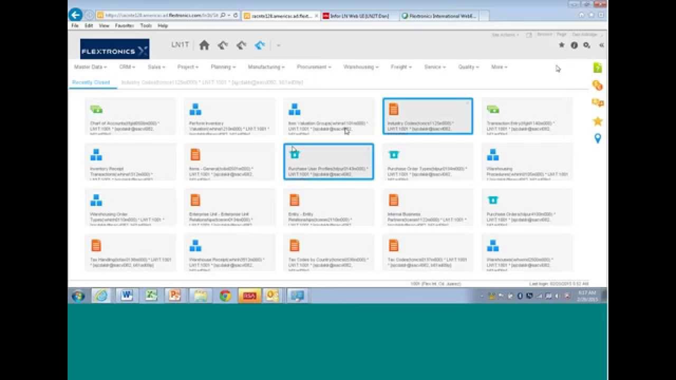Image resolution: width=676 pixels, height=380 pixels.
Task: Open the green help panel icon
Action: click(x=597, y=68)
